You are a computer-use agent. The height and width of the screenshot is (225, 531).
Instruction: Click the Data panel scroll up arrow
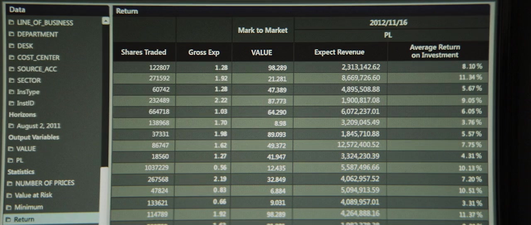coord(105,21)
